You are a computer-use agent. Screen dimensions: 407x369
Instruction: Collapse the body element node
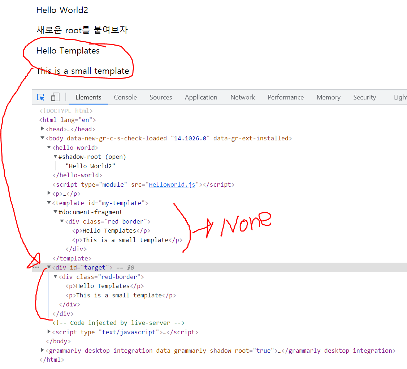click(42, 138)
